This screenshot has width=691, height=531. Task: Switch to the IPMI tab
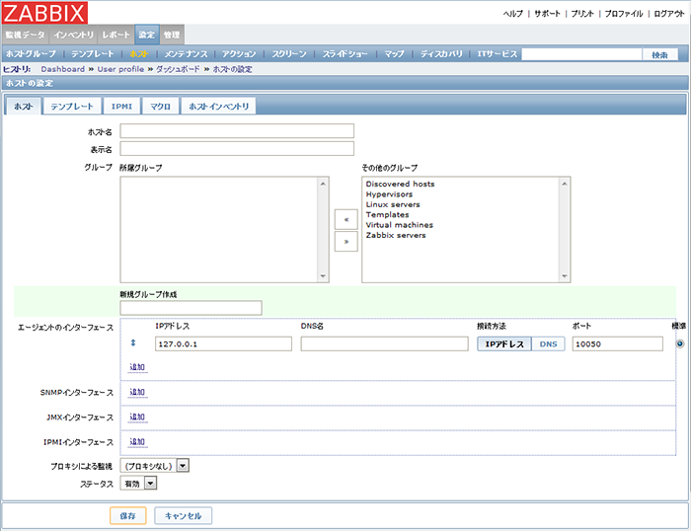[x=121, y=107]
